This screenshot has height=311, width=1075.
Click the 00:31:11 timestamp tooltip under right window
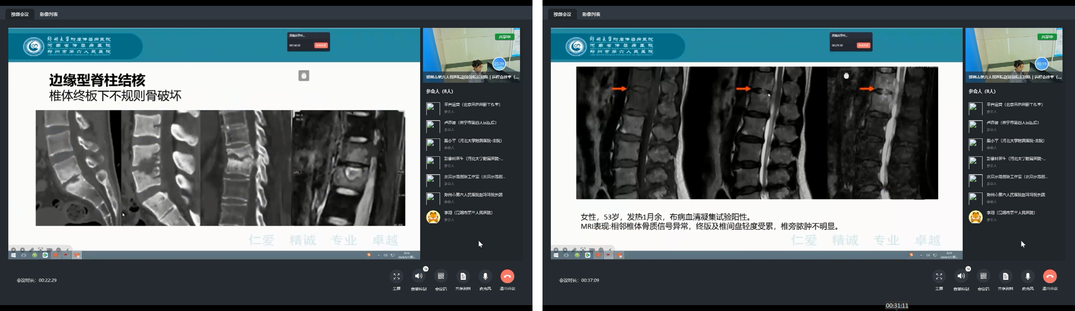[897, 306]
